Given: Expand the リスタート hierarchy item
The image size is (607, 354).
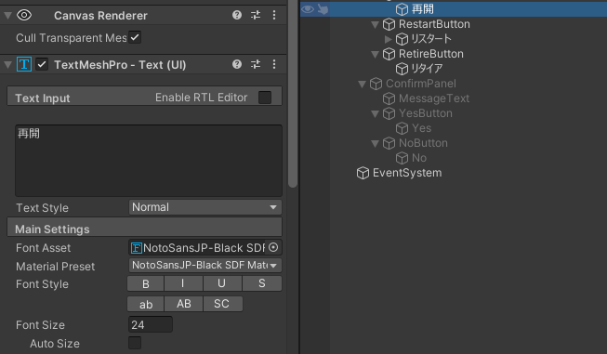Looking at the screenshot, I should [x=388, y=39].
